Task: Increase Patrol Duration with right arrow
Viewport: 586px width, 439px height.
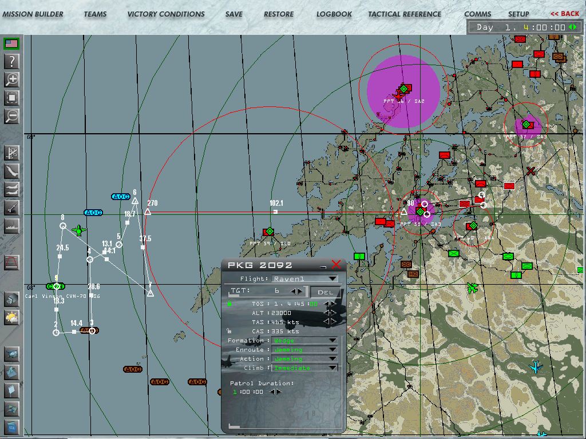Action: 279,392
